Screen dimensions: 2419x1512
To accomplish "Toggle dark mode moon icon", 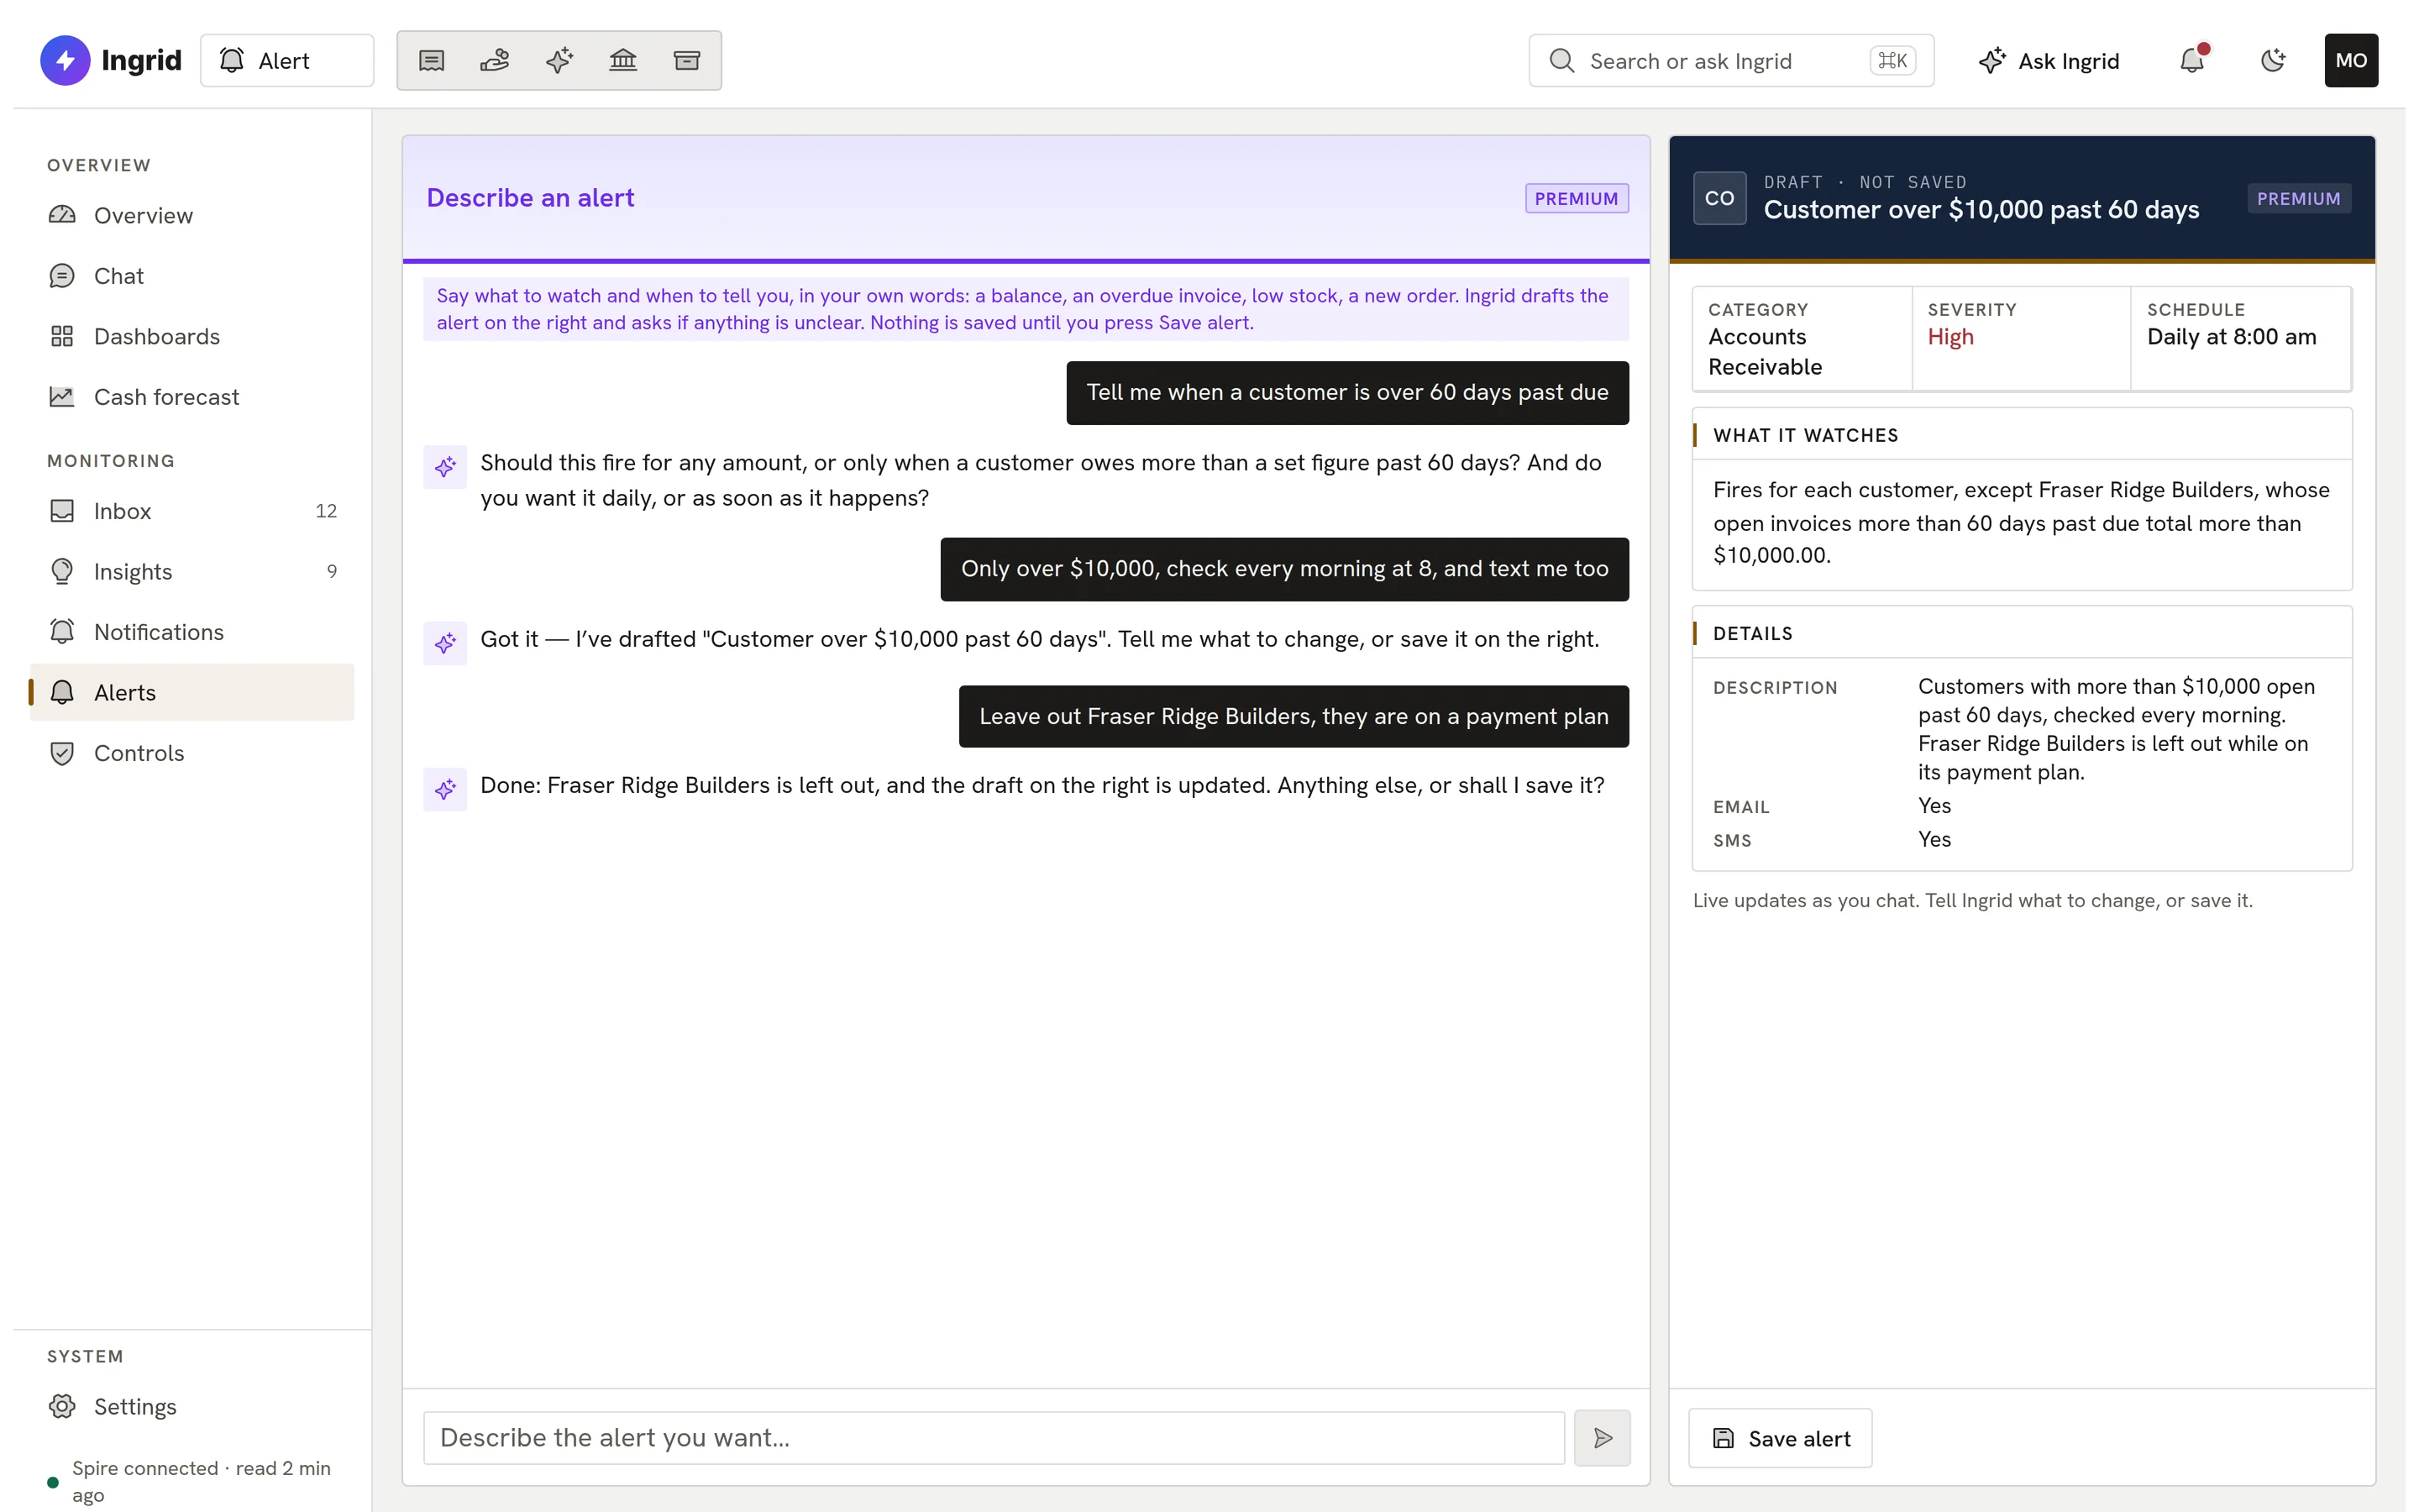I will pos(2273,60).
